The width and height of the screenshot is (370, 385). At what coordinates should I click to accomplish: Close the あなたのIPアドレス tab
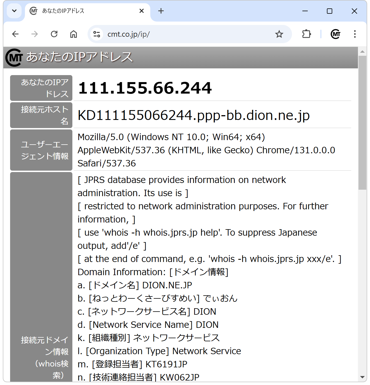pos(142,11)
